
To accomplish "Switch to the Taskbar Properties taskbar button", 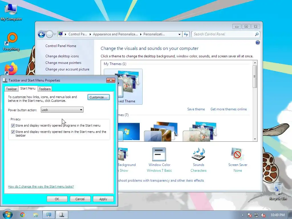I will tap(62, 215).
